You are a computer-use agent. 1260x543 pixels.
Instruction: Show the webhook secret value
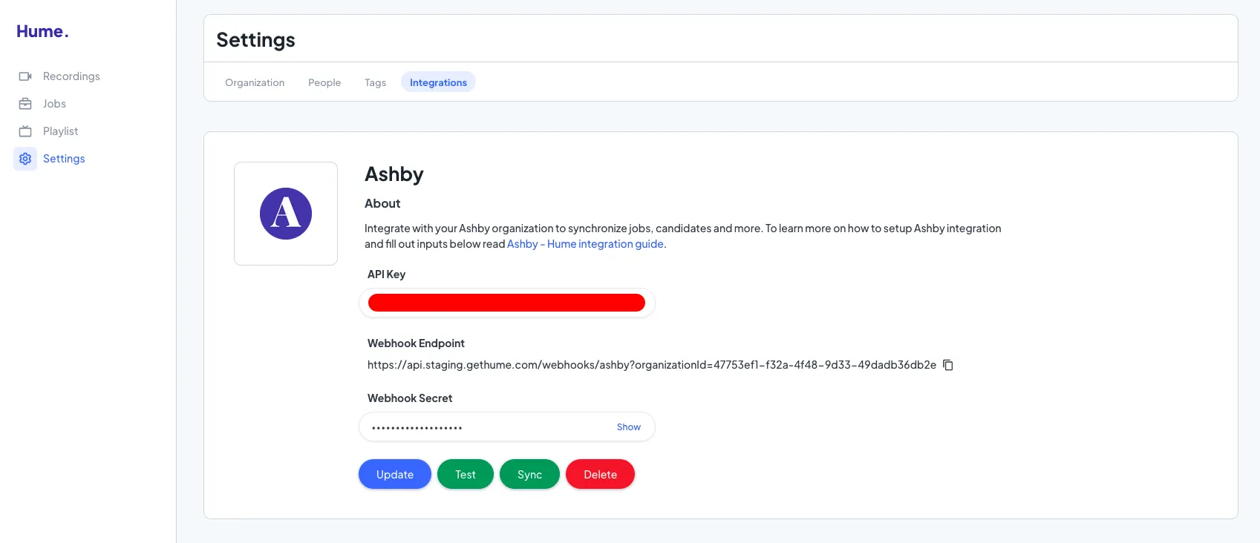[x=629, y=427]
